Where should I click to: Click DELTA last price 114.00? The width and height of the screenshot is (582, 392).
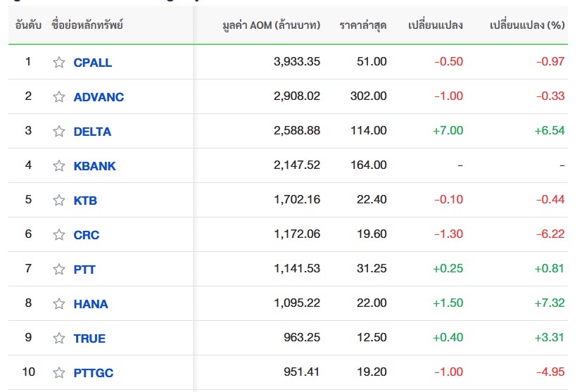click(369, 131)
